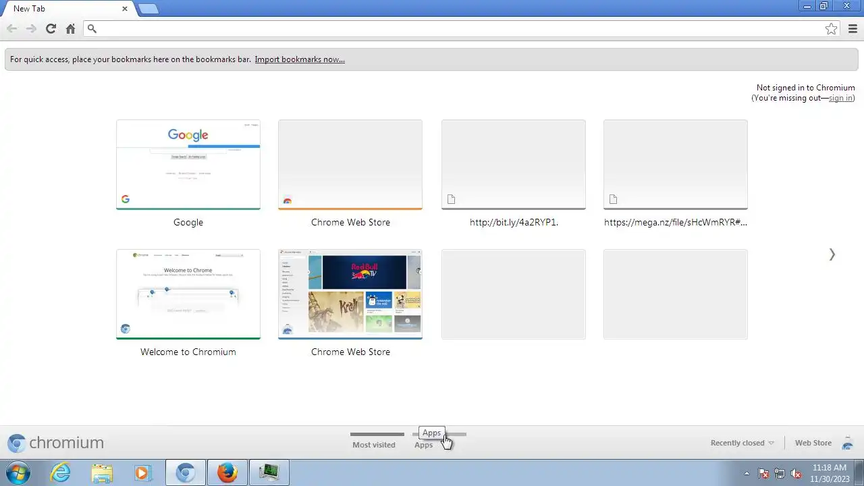Click the chromium logo at bottom left

tap(55, 443)
